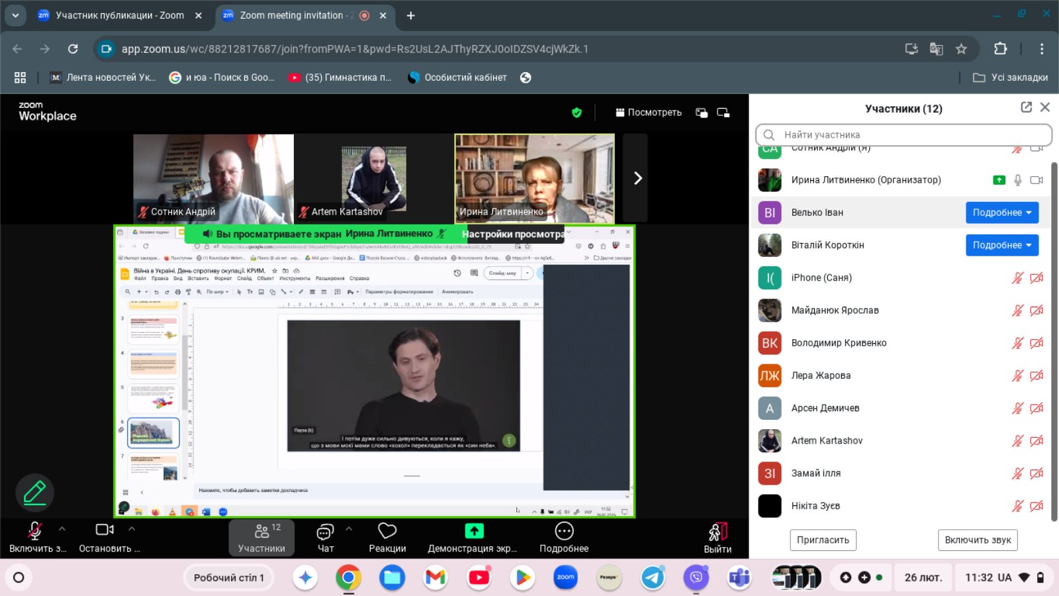1059x596 pixels.
Task: Leave the meeting with Выйти
Action: pyautogui.click(x=717, y=538)
